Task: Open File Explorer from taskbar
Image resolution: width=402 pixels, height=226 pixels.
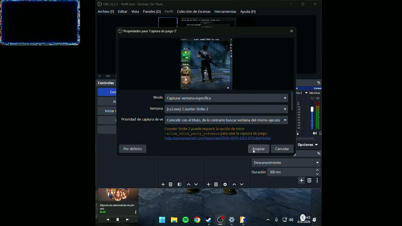Action: click(x=174, y=220)
